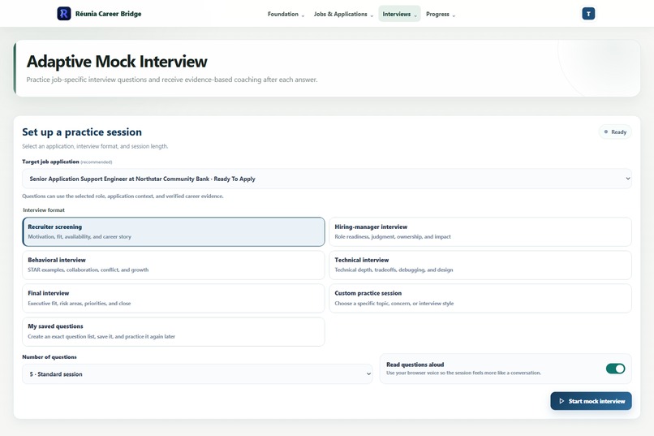Open the Foundation menu

point(286,14)
